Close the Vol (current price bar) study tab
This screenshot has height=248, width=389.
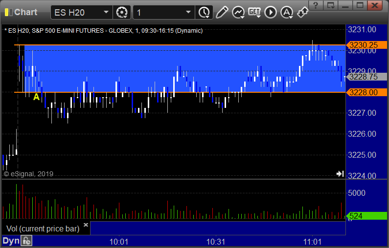[86, 225]
